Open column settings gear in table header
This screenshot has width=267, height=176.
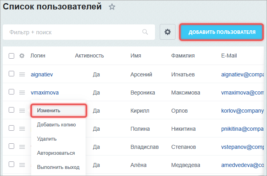[x=22, y=56]
